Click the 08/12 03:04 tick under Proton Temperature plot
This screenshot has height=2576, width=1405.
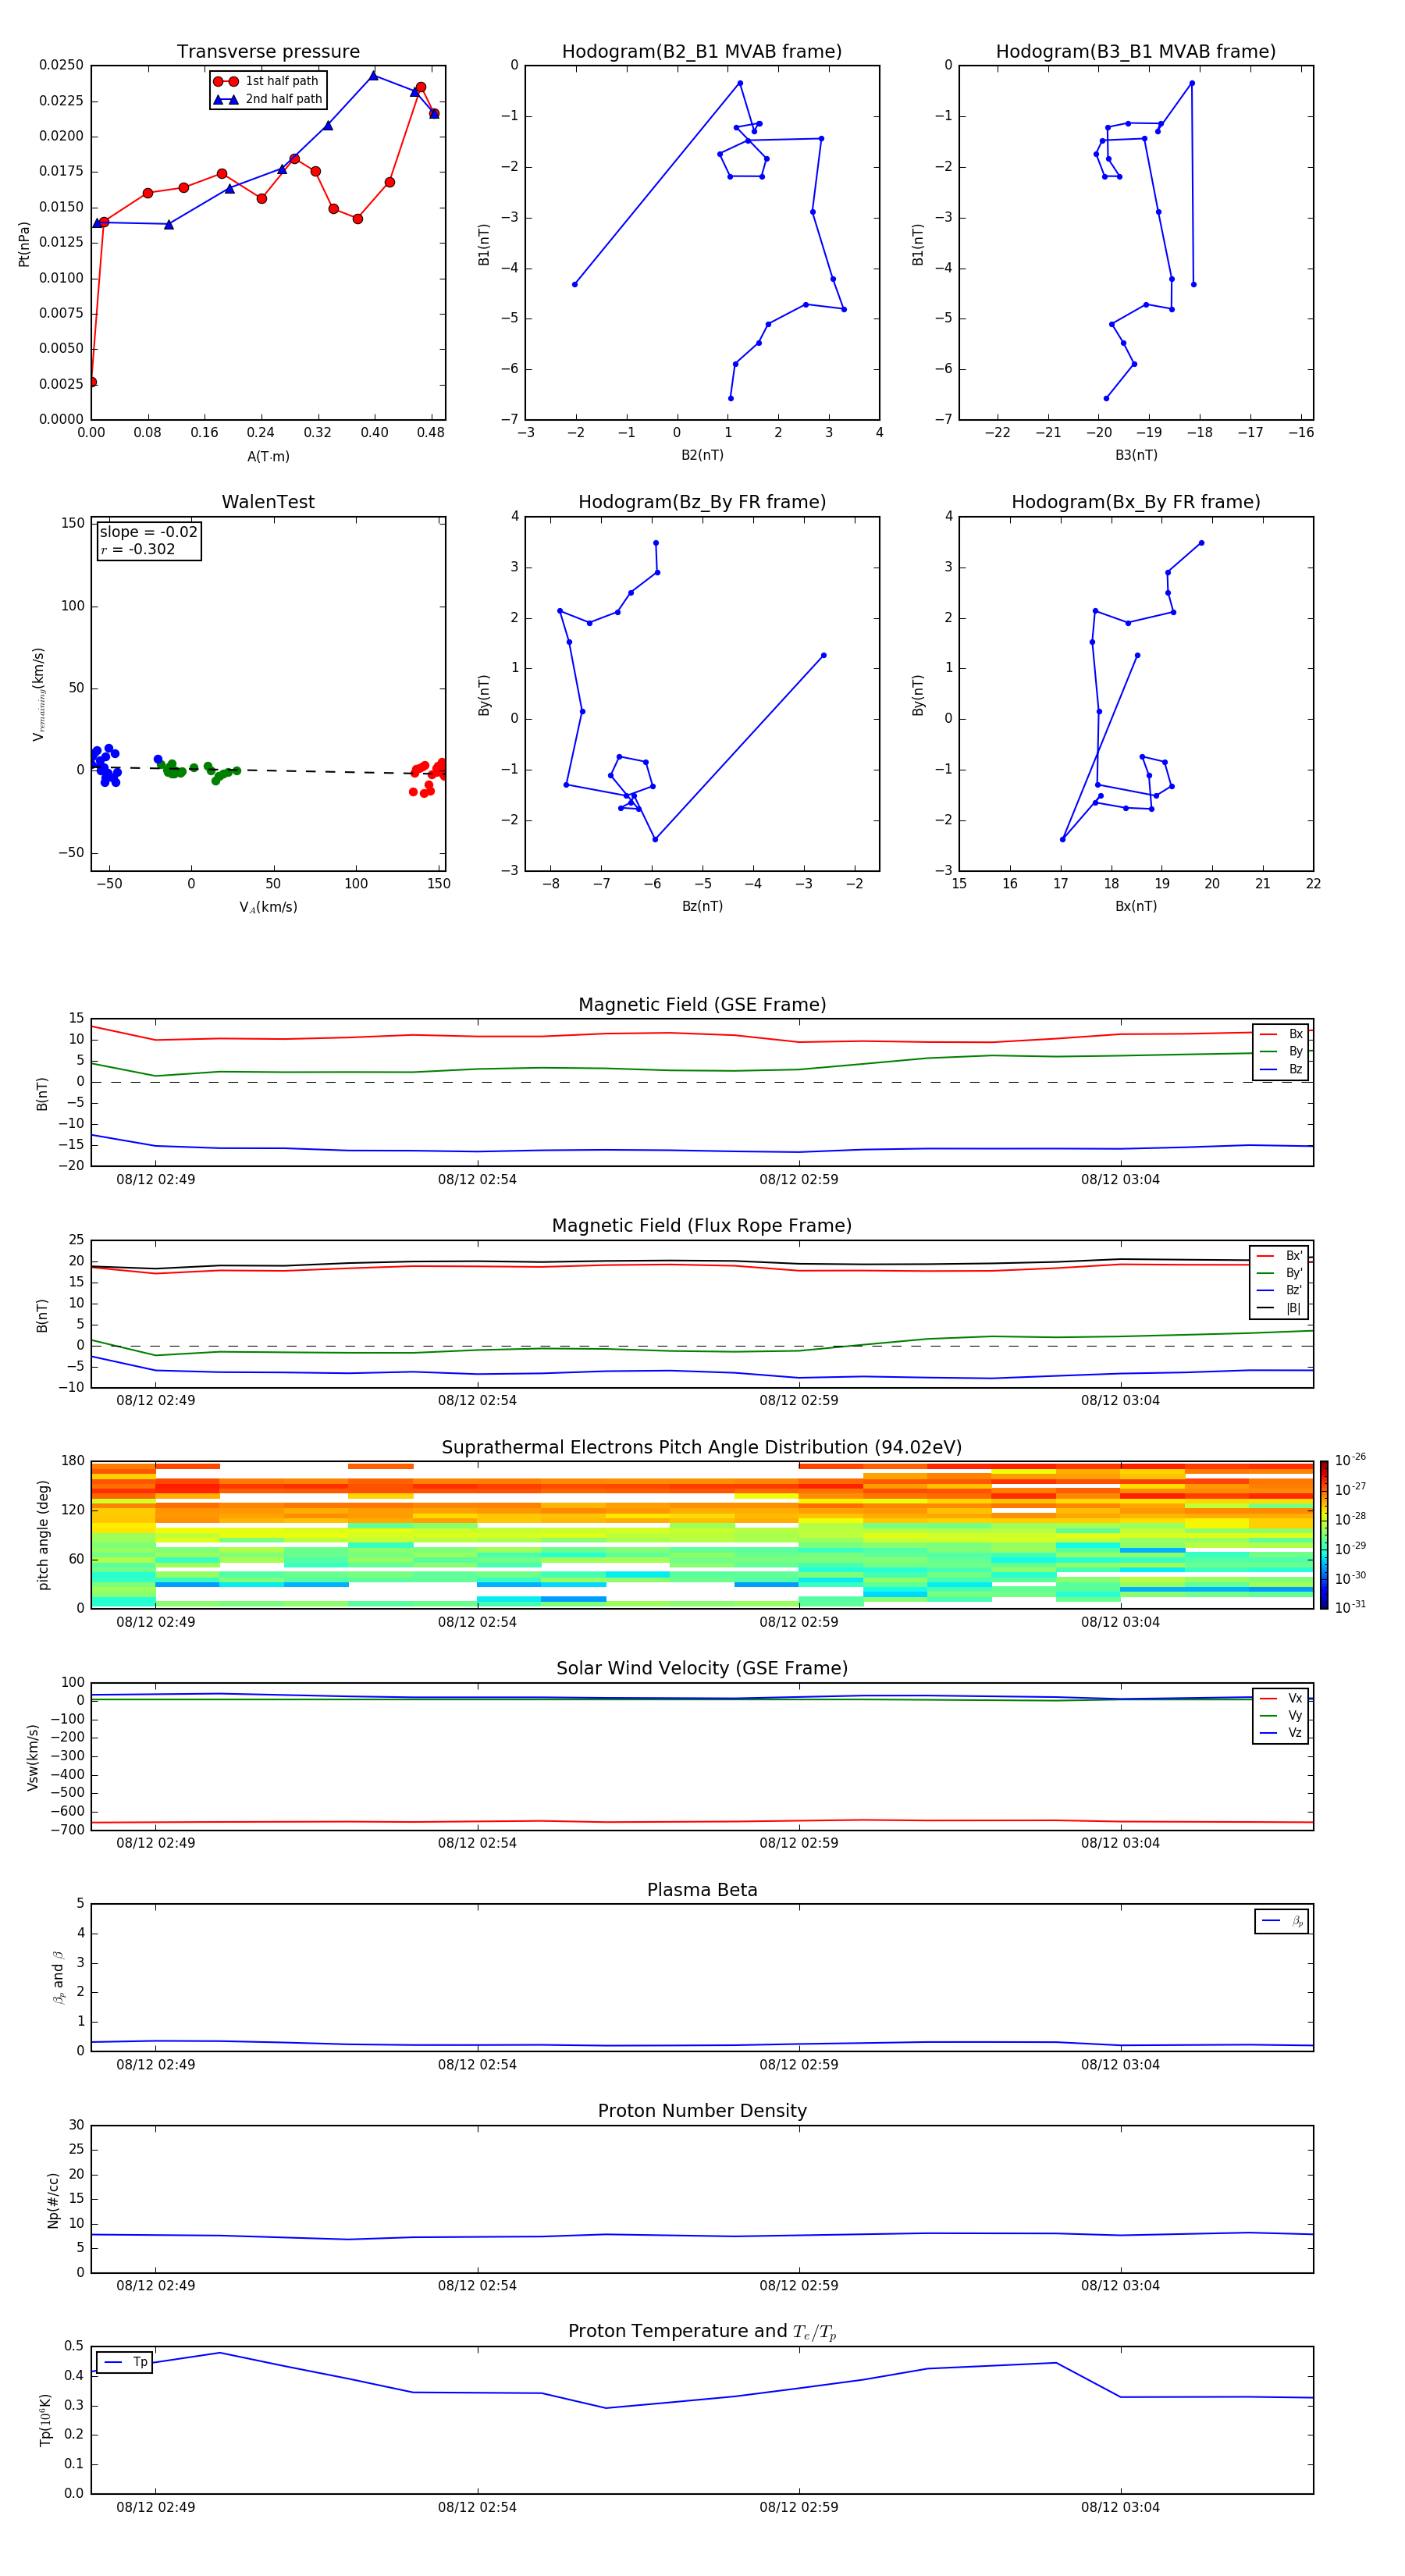(1120, 2507)
